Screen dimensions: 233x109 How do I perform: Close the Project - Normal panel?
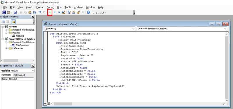[33, 17]
